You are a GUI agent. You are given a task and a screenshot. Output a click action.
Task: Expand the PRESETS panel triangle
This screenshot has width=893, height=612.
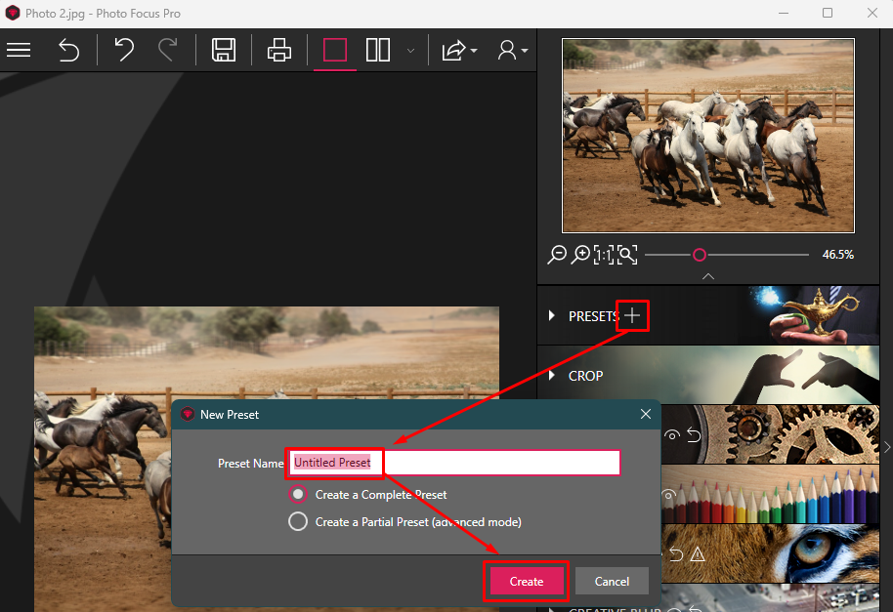[551, 315]
